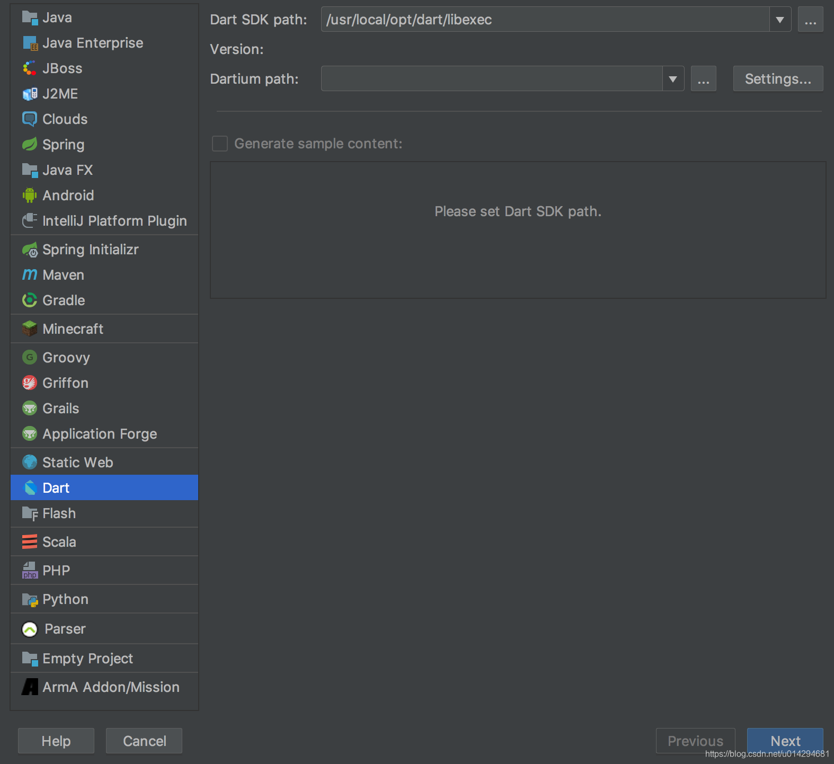Browse for Dartium path with ellipsis button
Viewport: 834px width, 764px height.
704,79
